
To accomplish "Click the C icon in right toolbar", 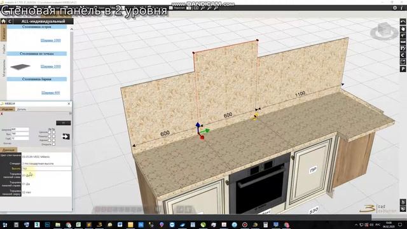I will 403,55.
